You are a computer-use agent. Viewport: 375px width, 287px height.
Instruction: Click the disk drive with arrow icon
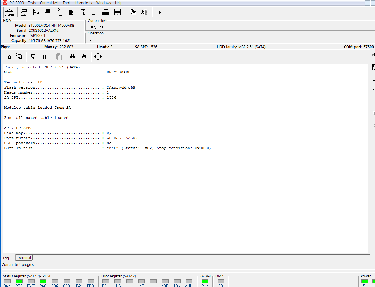tap(94, 12)
